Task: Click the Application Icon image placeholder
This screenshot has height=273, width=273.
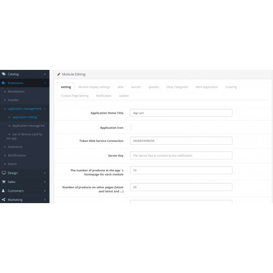Action: pos(131,127)
